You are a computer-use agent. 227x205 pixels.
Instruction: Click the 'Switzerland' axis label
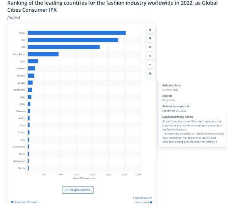tap(20, 90)
